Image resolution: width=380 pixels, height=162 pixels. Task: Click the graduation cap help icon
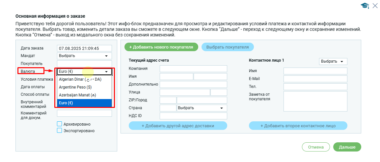(365, 5)
